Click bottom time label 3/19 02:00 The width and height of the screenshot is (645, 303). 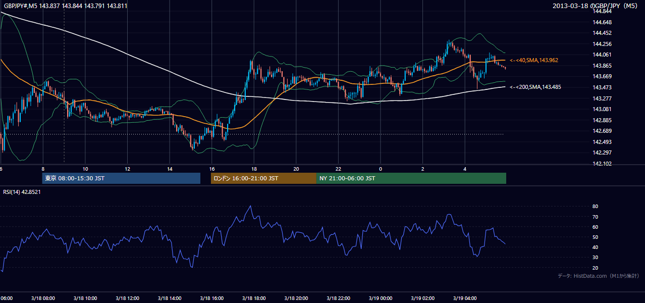click(x=422, y=298)
